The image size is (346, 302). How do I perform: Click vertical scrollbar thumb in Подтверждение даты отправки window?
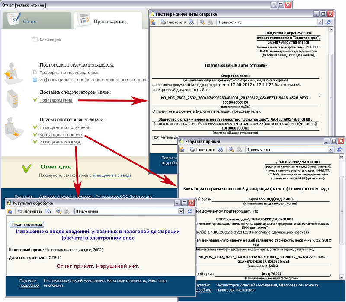coord(331,98)
